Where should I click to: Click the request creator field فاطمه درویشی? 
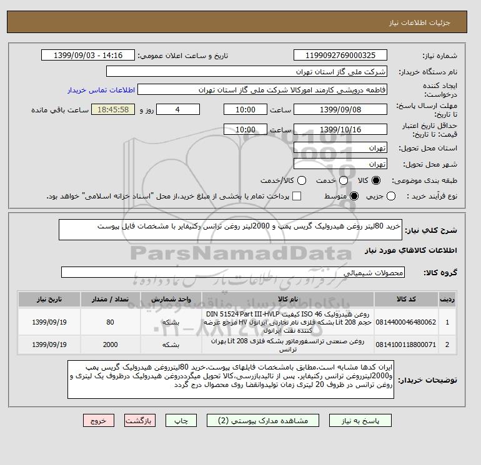[262, 90]
